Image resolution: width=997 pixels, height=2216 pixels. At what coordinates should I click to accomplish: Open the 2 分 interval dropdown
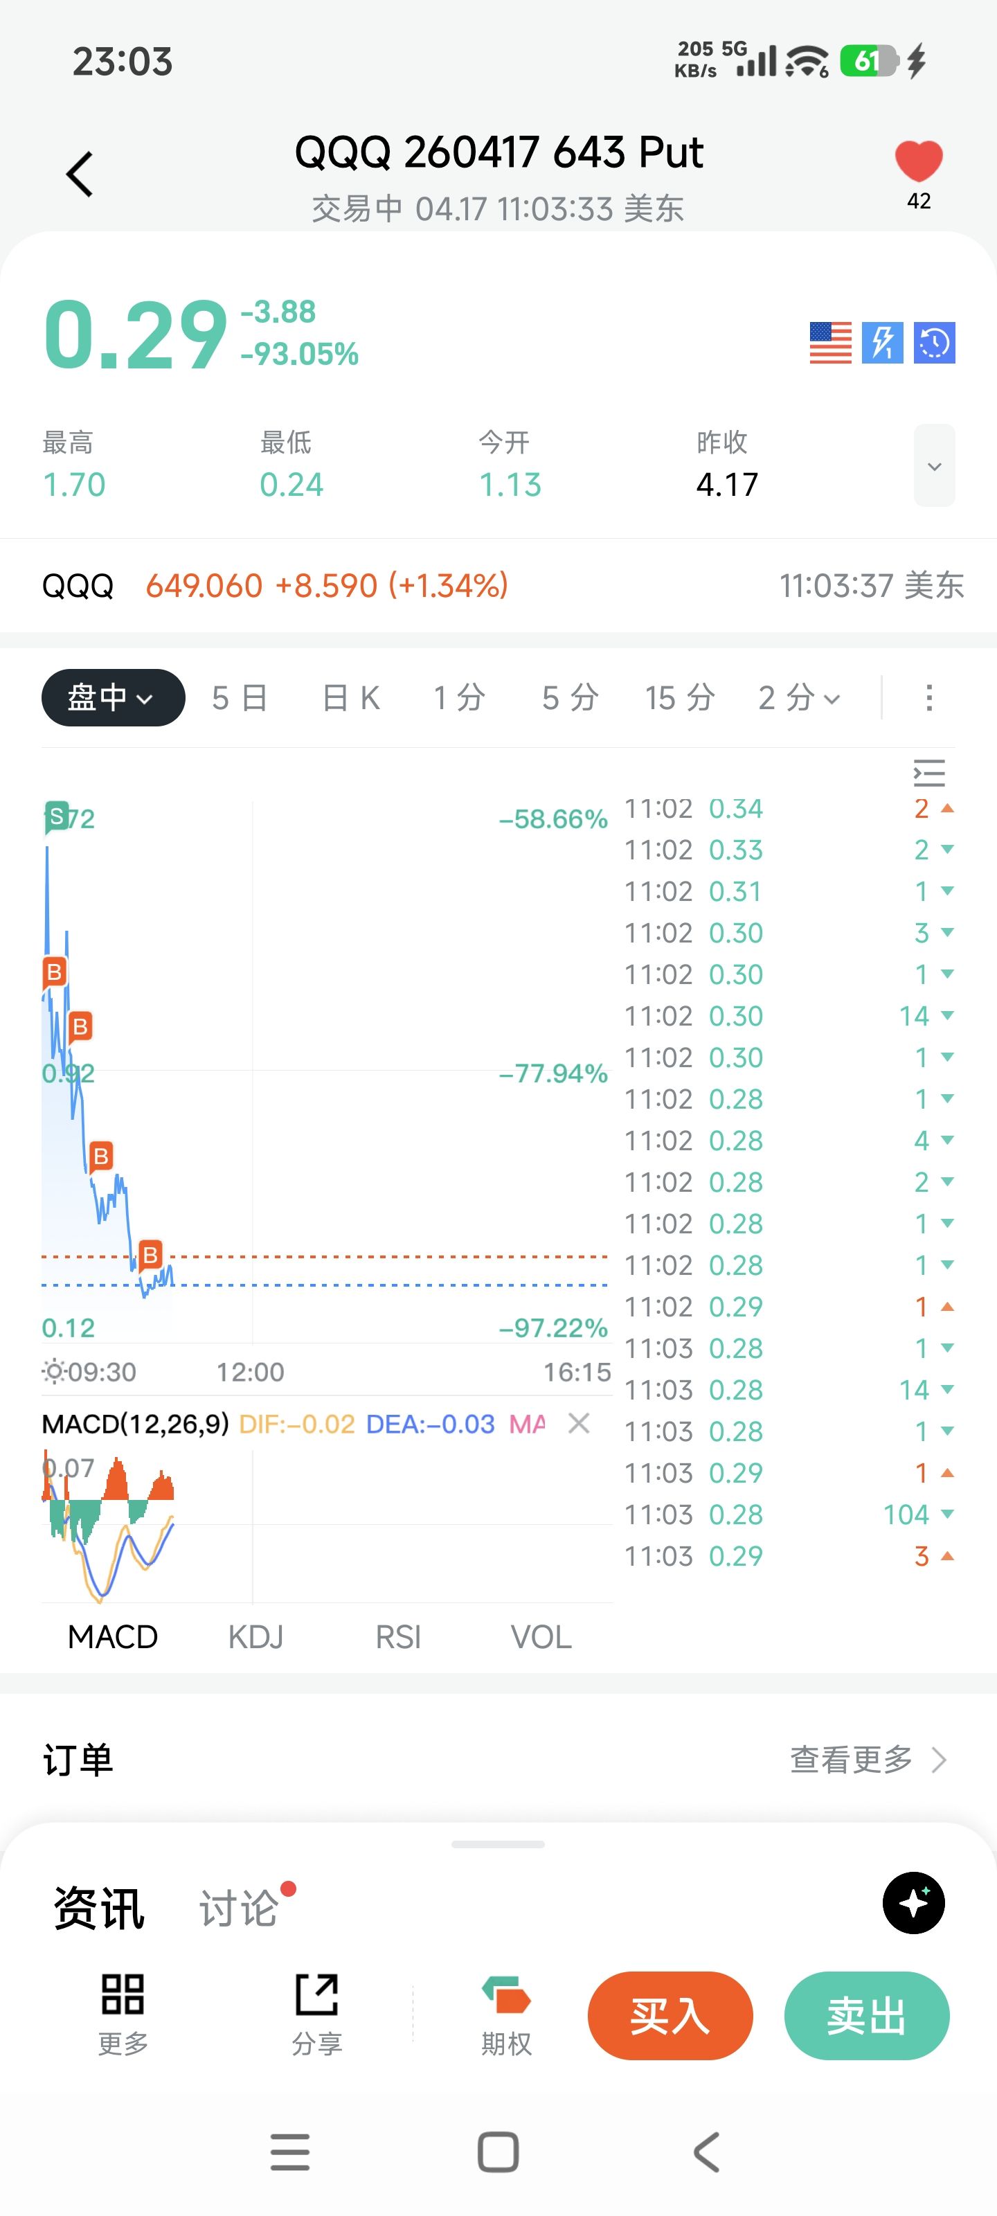coord(799,697)
